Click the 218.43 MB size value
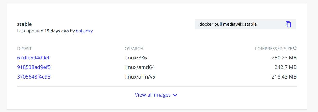This screenshot has height=112, width=318. click(284, 77)
